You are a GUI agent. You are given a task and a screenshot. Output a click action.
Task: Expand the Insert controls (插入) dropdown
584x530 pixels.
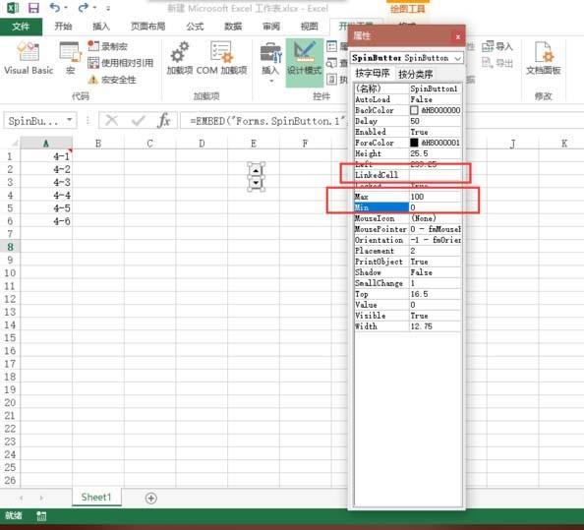click(270, 62)
